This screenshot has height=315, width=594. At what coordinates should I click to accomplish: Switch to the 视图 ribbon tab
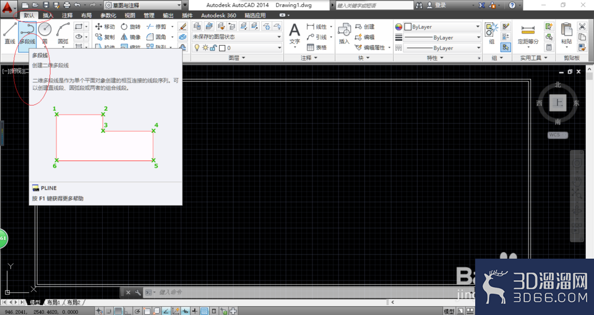click(129, 15)
